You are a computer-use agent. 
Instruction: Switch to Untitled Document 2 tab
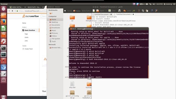coord(124,14)
